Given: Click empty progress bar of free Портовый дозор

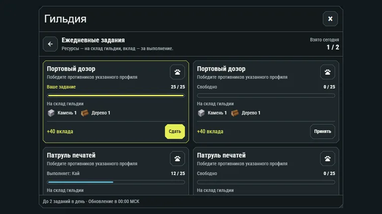Looking at the screenshot, I should point(266,96).
